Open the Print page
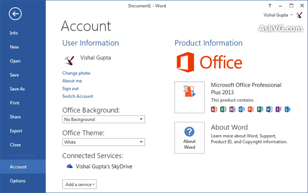 point(14,103)
